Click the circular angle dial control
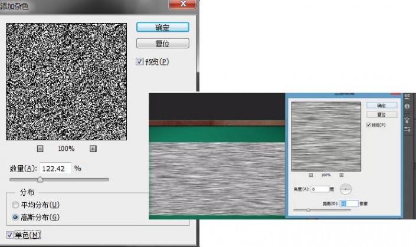416x247 pixels. pyautogui.click(x=346, y=189)
